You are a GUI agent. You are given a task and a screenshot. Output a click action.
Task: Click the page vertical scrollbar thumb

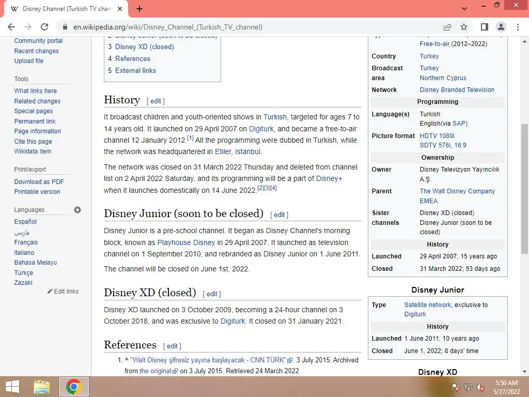tap(524, 188)
